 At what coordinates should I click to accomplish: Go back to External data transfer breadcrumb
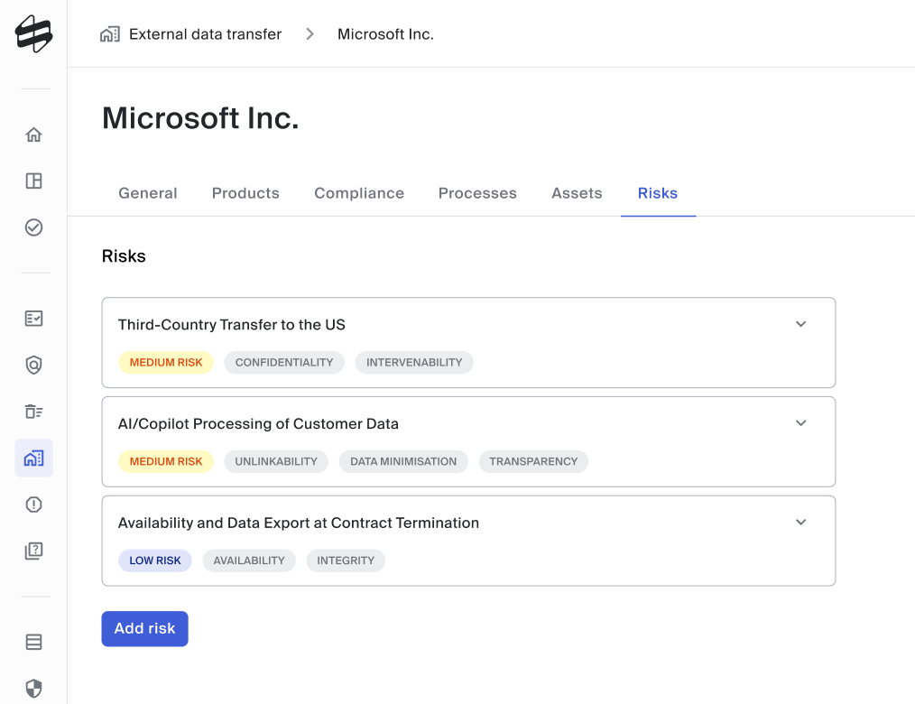206,34
